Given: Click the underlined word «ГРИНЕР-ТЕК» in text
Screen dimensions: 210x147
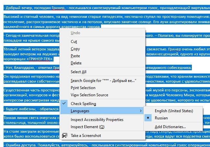Looking at the screenshot, I should point(40,59).
